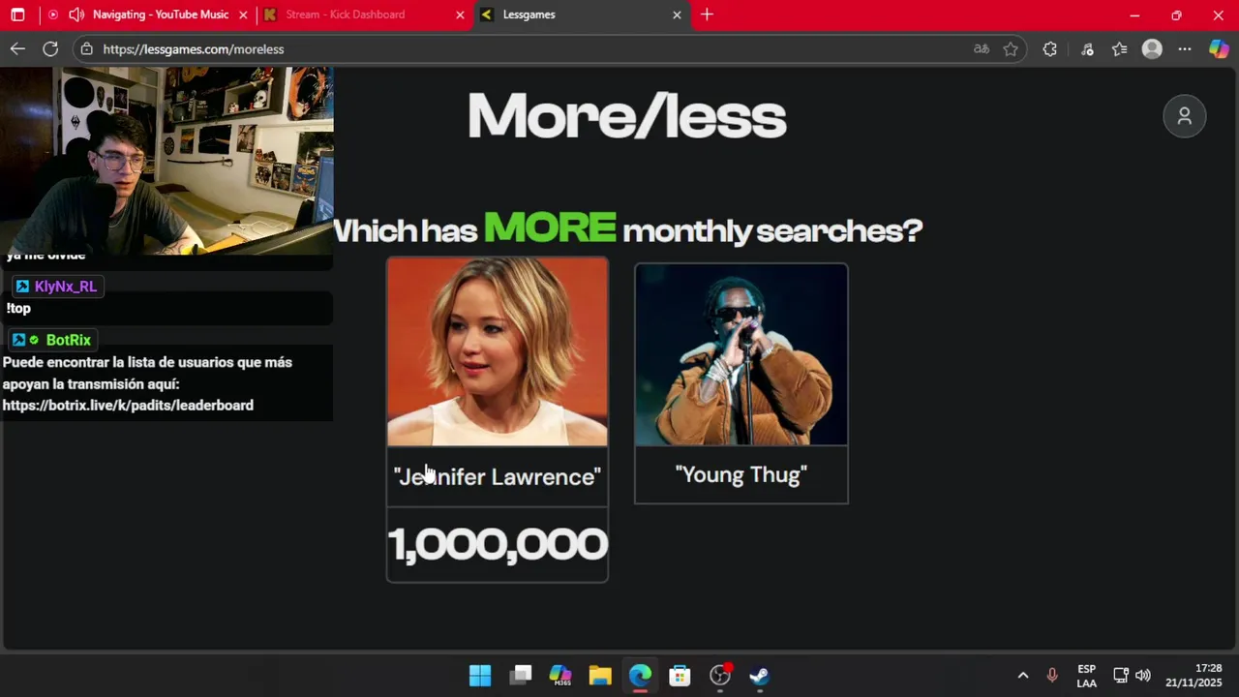This screenshot has height=697, width=1239.
Task: Show hidden system tray icons
Action: coord(1022,675)
